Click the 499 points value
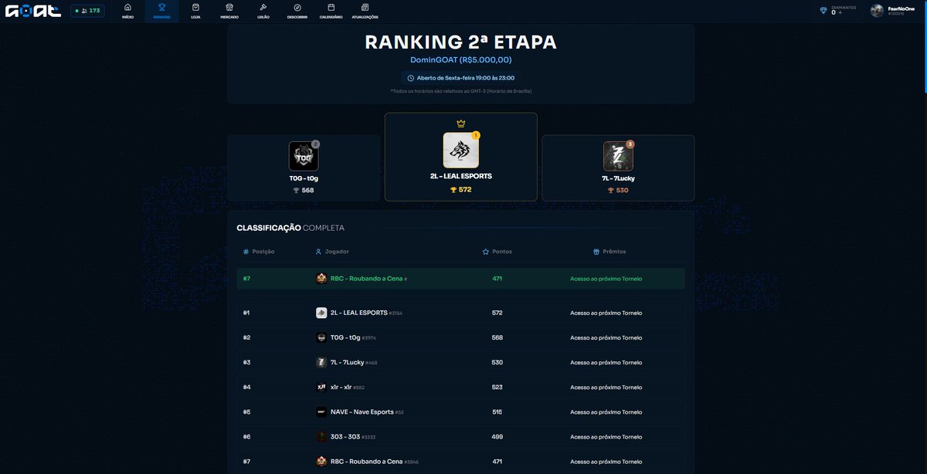This screenshot has width=927, height=474. pos(497,436)
